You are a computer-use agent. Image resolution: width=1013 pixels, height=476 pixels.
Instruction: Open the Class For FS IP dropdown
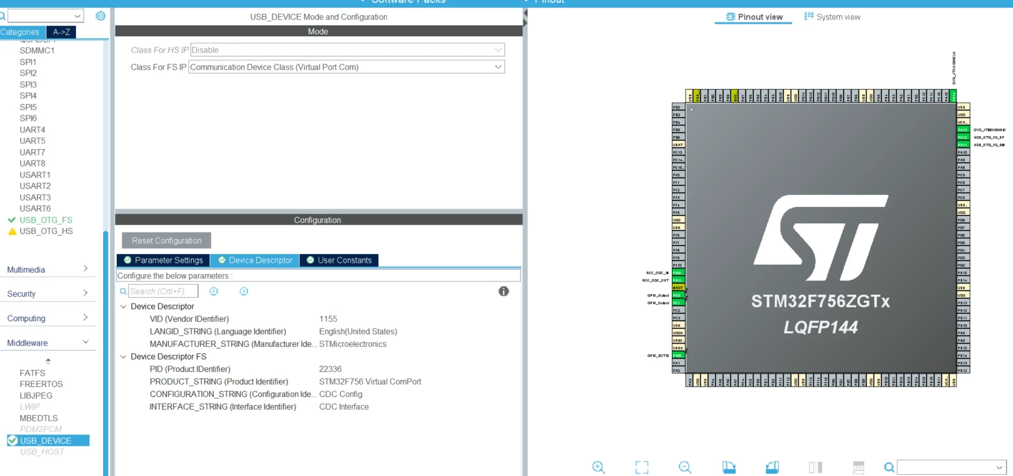347,67
